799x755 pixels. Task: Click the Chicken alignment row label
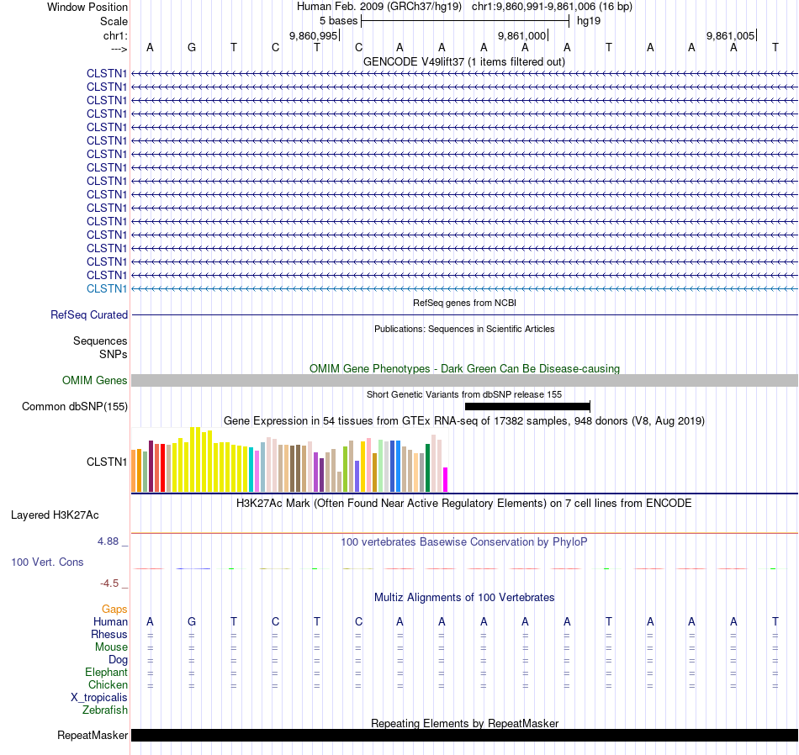tap(108, 684)
